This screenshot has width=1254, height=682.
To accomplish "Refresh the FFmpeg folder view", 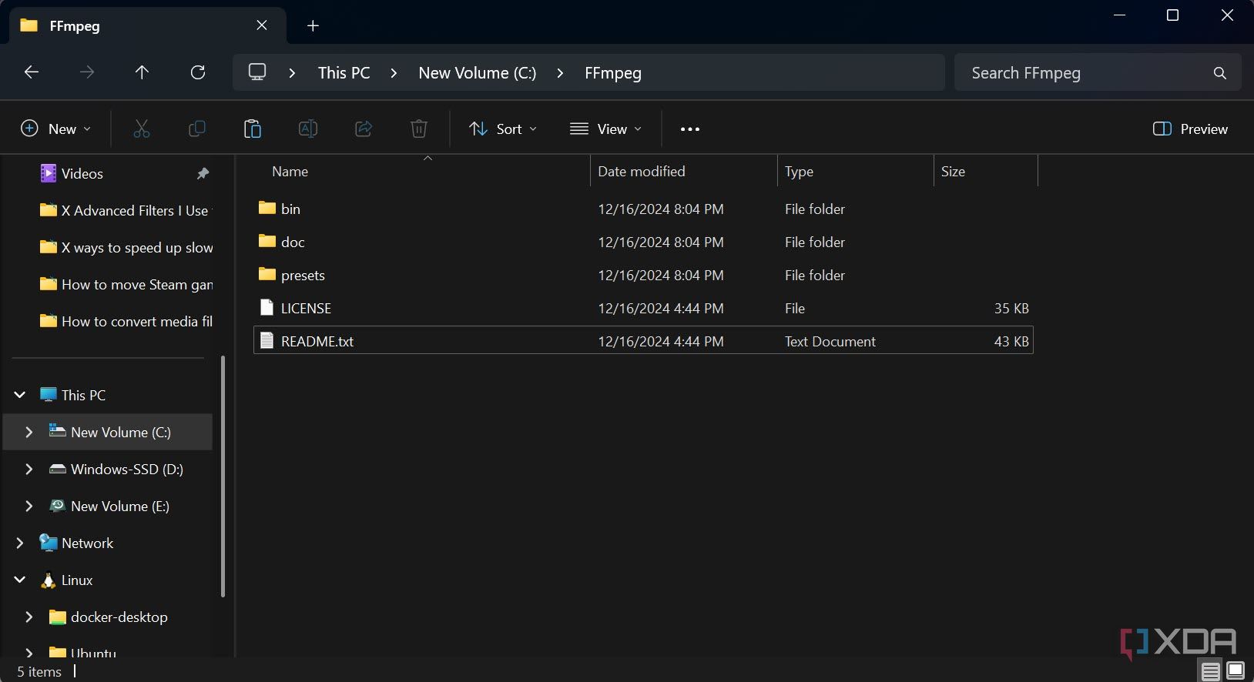I will (198, 72).
